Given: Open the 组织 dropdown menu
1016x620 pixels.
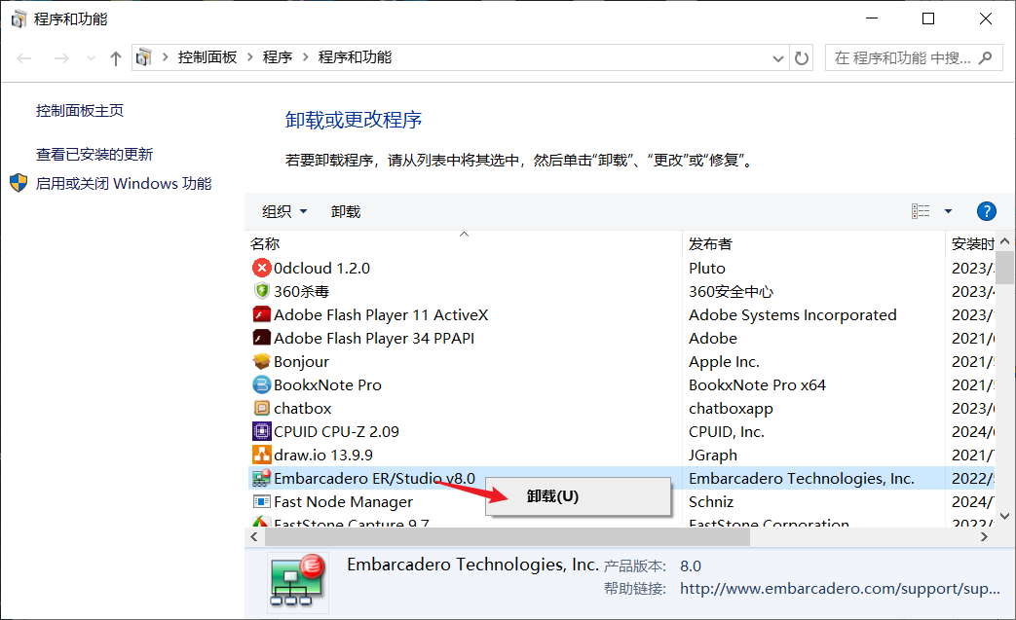Looking at the screenshot, I should pos(284,211).
